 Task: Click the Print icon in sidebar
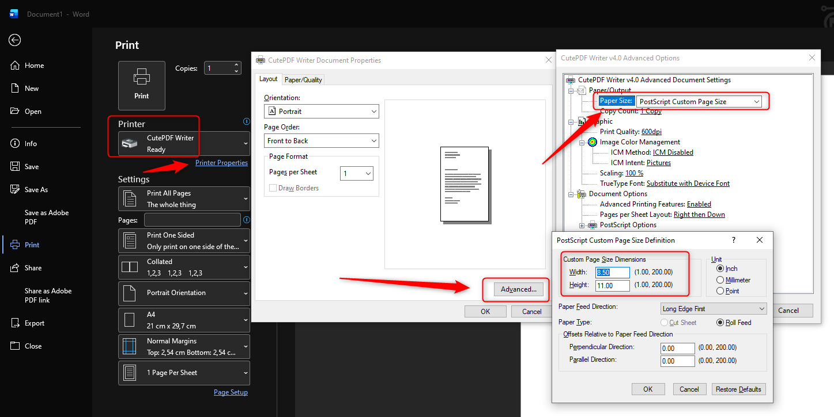16,245
